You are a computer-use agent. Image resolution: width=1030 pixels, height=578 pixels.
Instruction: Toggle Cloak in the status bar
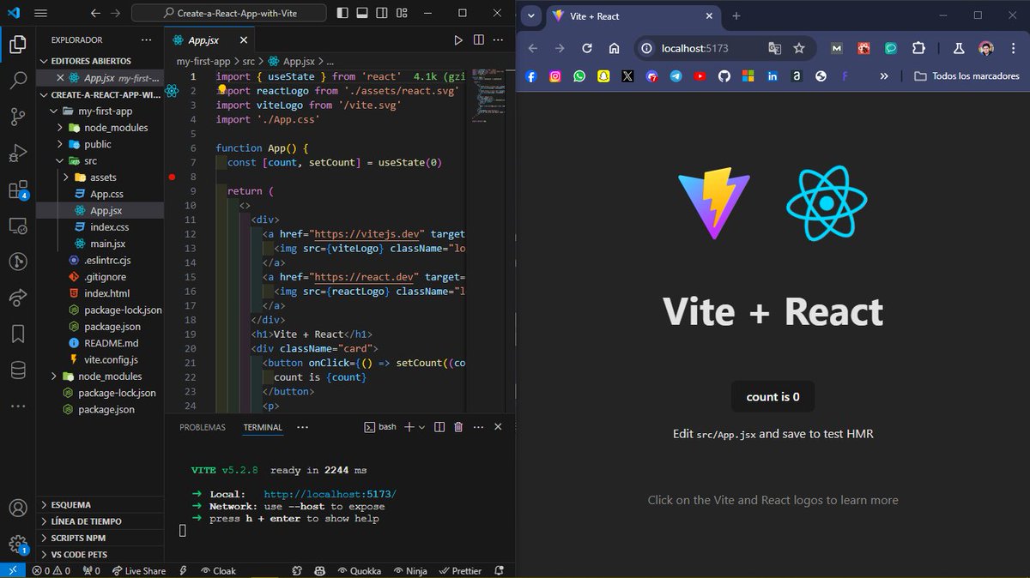[x=218, y=570]
